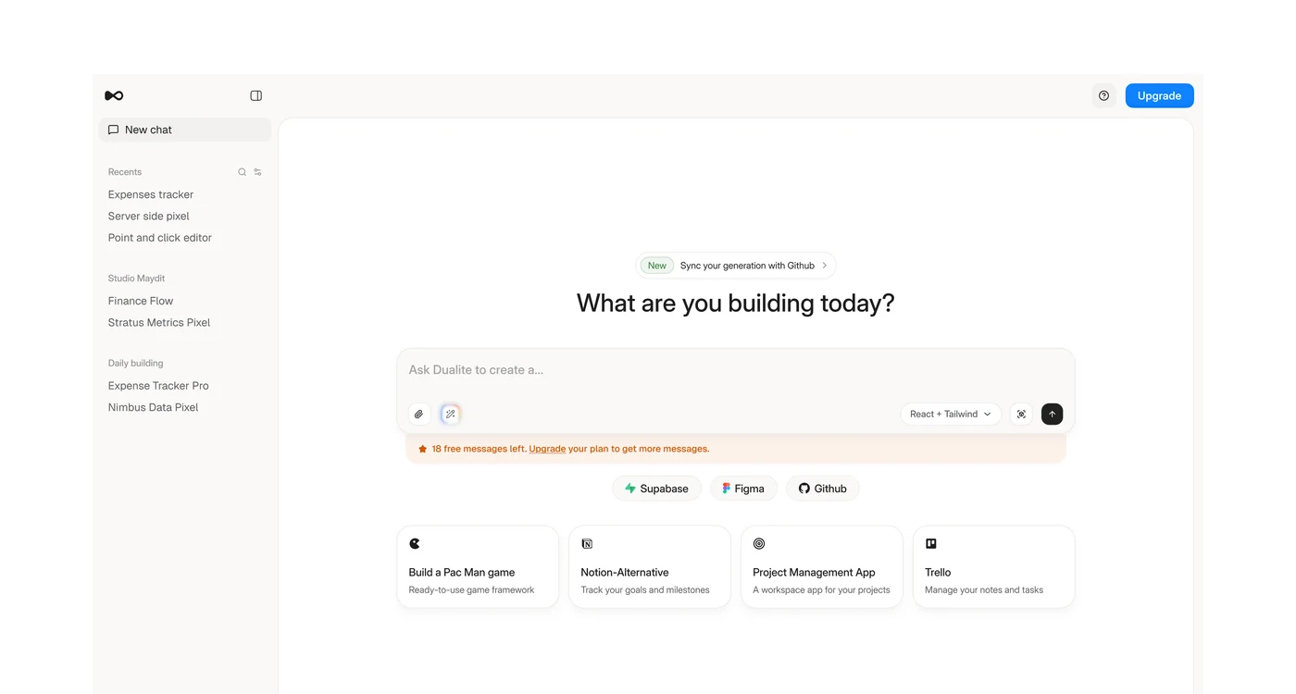This screenshot has width=1296, height=694.
Task: Connect the Figma integration
Action: [743, 489]
